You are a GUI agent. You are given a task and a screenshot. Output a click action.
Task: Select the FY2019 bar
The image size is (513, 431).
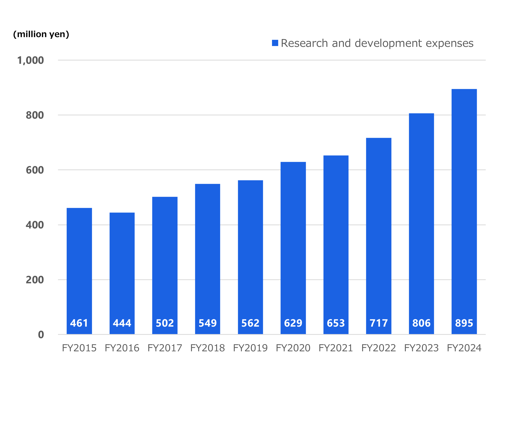[250, 257]
